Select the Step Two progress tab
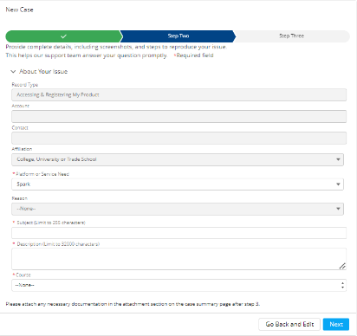The height and width of the screenshot is (336, 357). [x=178, y=36]
